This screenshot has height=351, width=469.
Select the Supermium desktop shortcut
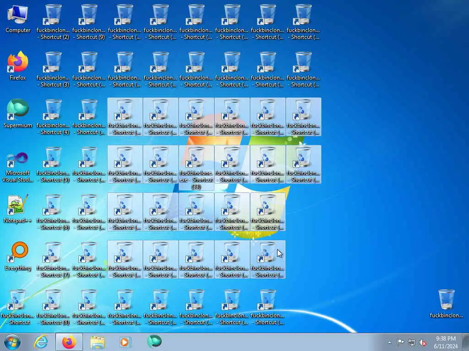(18, 114)
